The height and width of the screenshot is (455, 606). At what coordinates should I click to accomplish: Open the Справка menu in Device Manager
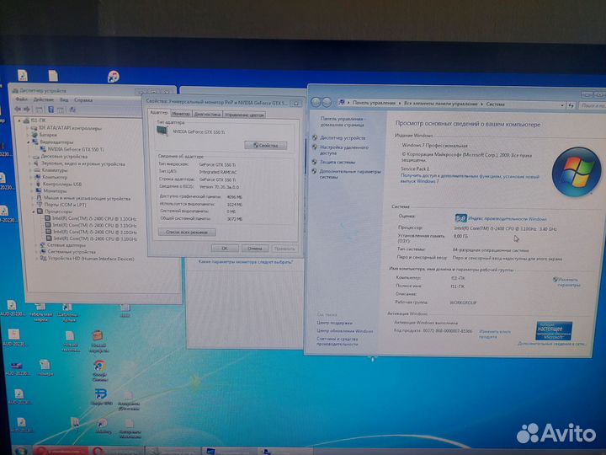click(83, 99)
